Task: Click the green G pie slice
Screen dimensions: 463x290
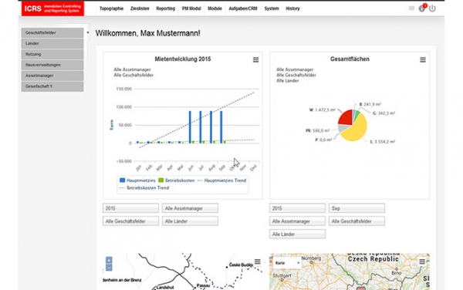Action: click(357, 114)
